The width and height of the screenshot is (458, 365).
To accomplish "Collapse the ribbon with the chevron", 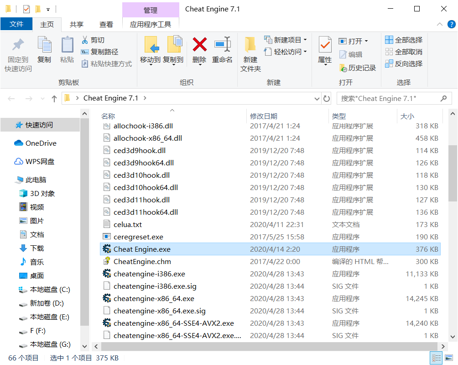I will click(x=439, y=25).
